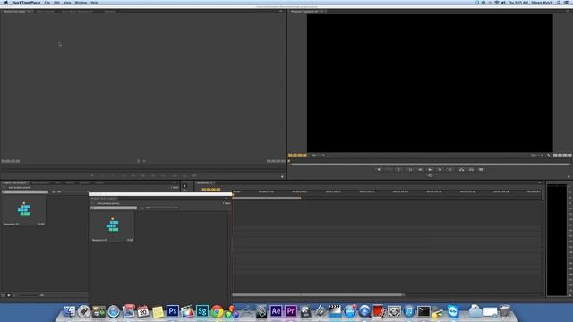Open the Project panel flyout menu
This screenshot has height=322, width=573.
tap(175, 182)
